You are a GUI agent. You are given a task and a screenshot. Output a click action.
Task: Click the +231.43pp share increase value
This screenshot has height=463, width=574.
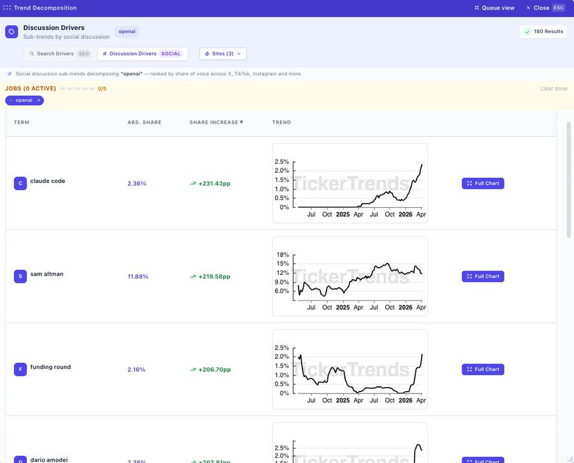214,184
